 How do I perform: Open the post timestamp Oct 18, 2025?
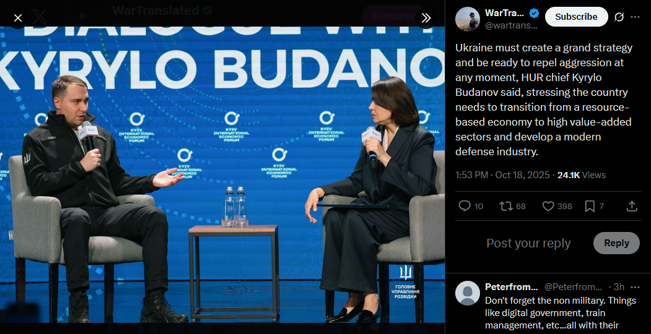pyautogui.click(x=503, y=175)
